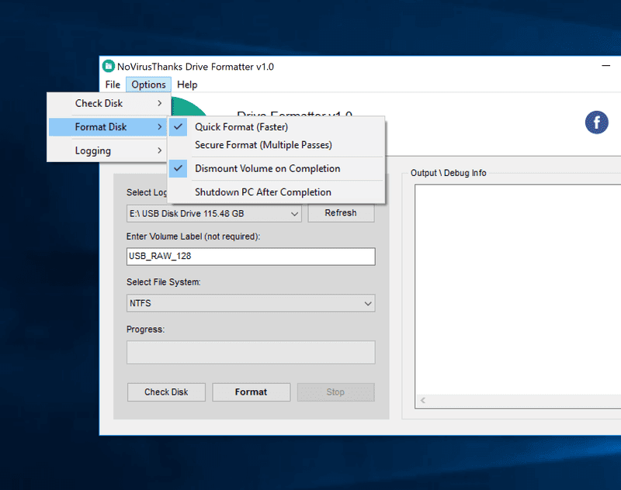Open the Format Disk submenu item
The height and width of the screenshot is (490, 621).
(x=107, y=127)
